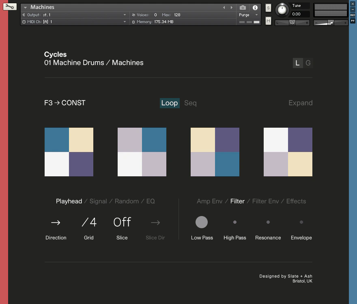357x304 pixels.
Task: Open the wrench edit mode icon
Action: [10, 7]
